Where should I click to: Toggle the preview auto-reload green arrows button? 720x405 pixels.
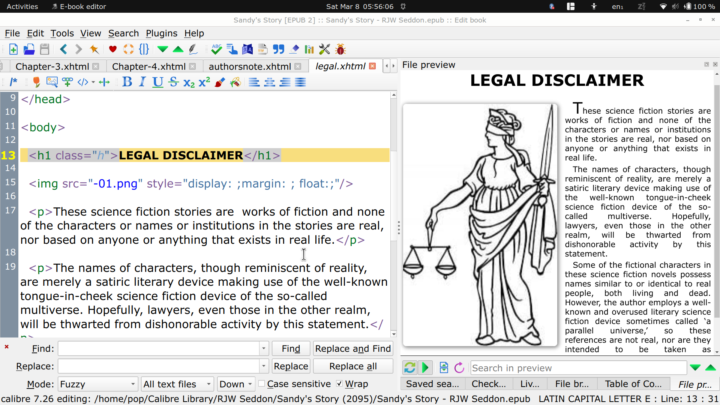pos(409,367)
